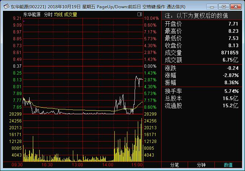
Task: Click the 换手率 value 5.74%
Action: 232,91
